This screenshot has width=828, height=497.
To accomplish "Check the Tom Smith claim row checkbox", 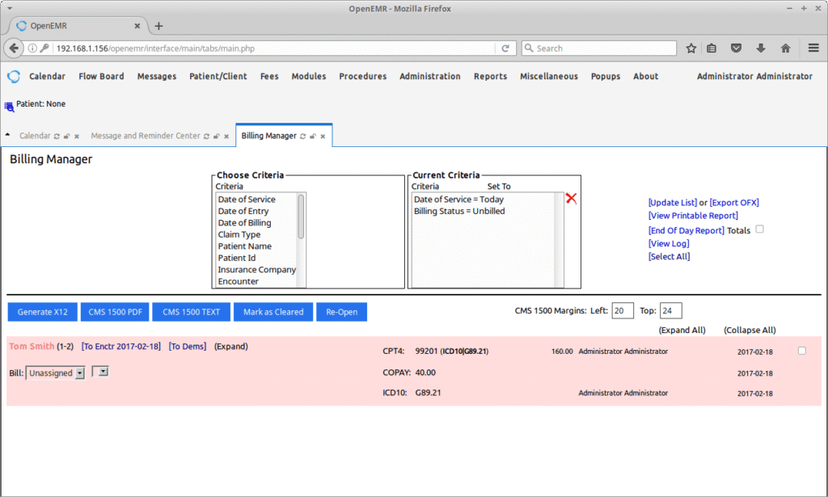I will (x=801, y=351).
